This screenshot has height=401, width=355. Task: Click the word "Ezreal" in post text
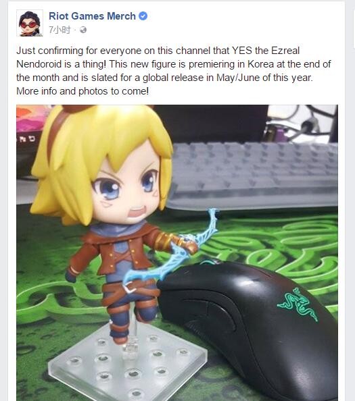pyautogui.click(x=285, y=51)
